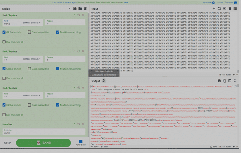Toggle Dot matches all in third Find / Replace

4,115
